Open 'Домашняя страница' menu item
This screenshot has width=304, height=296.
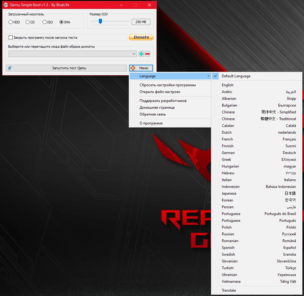pyautogui.click(x=170, y=107)
